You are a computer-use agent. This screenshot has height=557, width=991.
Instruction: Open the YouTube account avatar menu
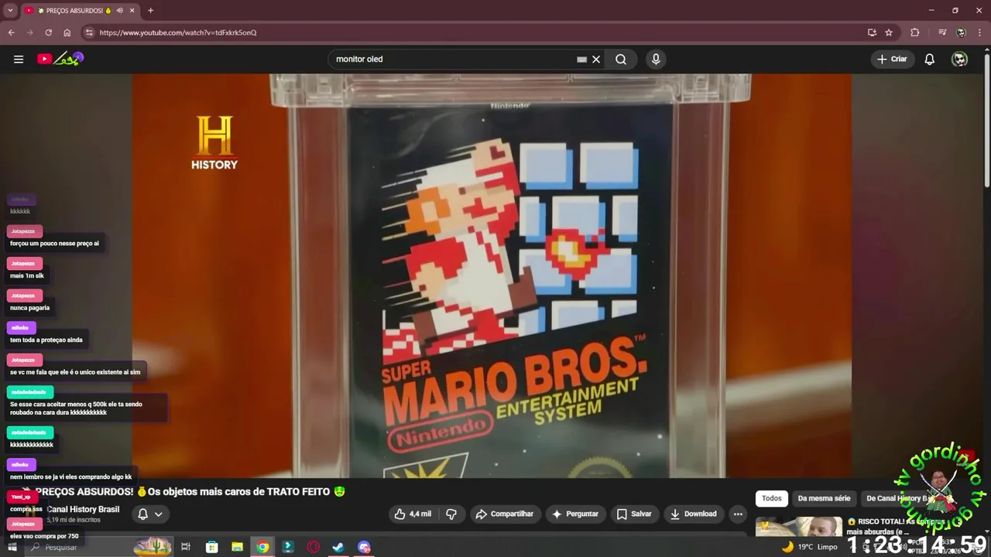pos(959,59)
